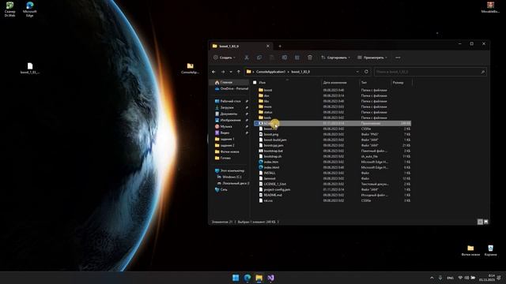506x284 pixels.
Task: Switch to large icons view in status bar
Action: pos(485,222)
